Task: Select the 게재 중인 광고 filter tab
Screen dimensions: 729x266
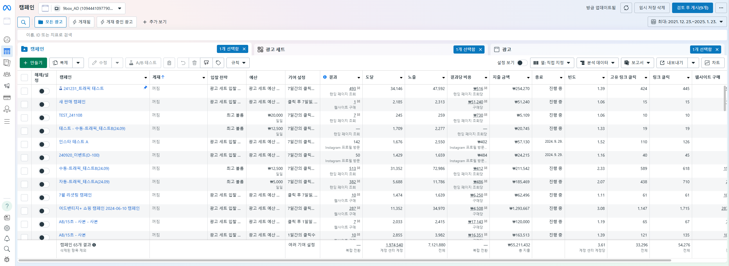Action: 117,22
